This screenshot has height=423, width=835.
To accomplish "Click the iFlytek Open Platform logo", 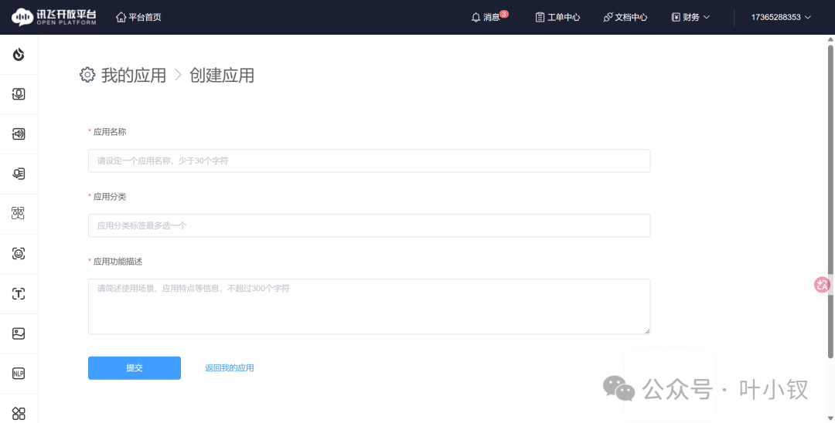I will (x=54, y=17).
